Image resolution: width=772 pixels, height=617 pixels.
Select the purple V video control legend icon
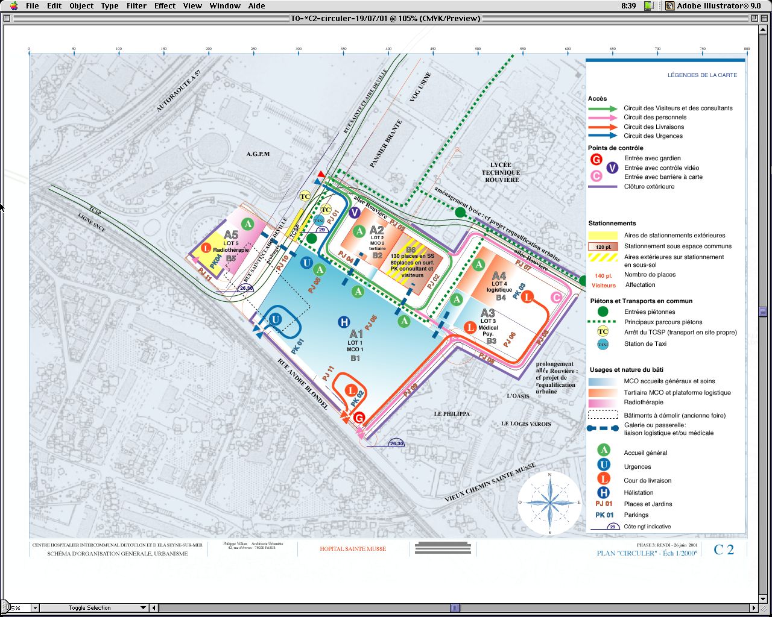(612, 168)
